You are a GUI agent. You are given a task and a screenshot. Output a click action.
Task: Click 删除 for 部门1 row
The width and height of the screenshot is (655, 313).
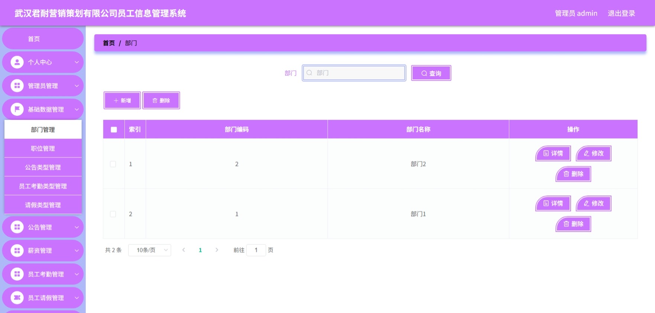573,224
